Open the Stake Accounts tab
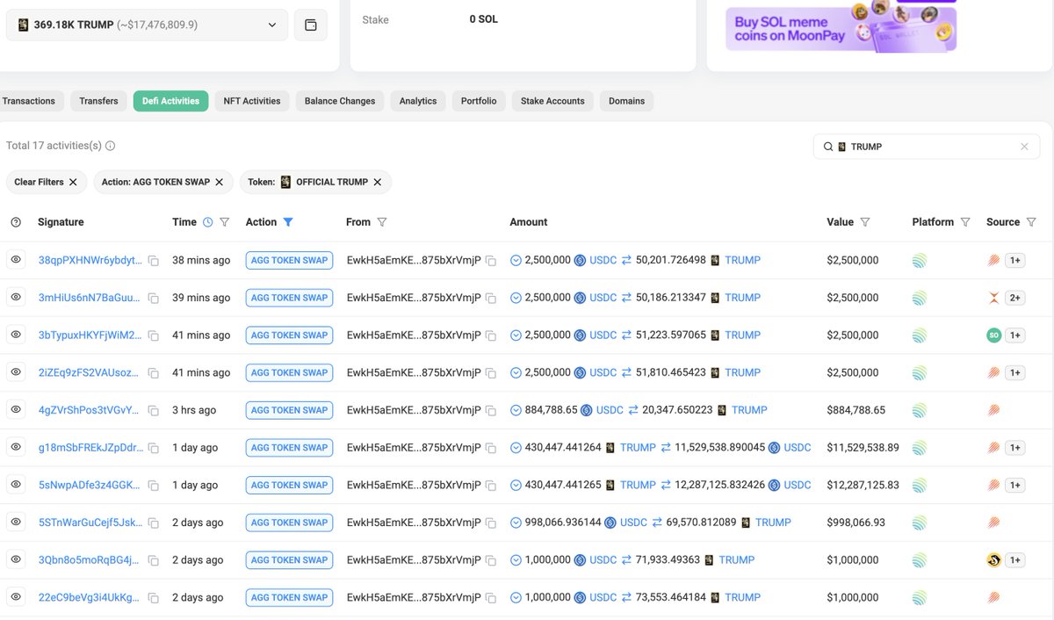The height and width of the screenshot is (620, 1054). [x=552, y=101]
